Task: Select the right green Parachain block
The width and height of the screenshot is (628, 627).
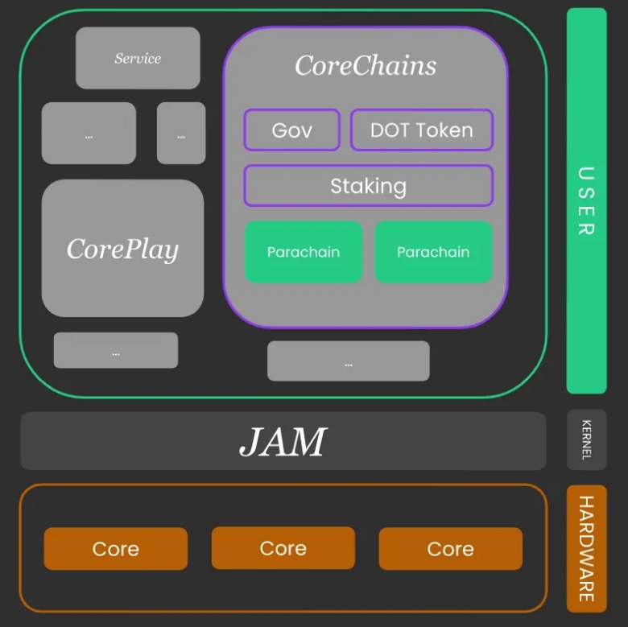Action: click(433, 252)
